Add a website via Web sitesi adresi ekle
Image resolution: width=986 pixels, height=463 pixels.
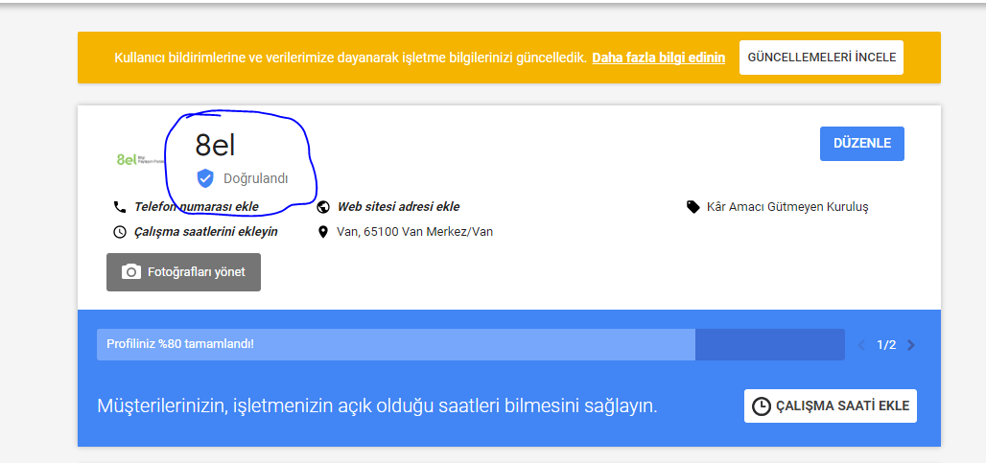(399, 207)
